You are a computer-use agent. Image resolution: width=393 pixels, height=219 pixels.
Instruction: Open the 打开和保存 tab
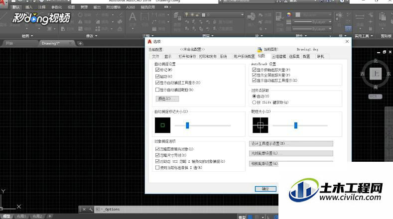point(187,57)
